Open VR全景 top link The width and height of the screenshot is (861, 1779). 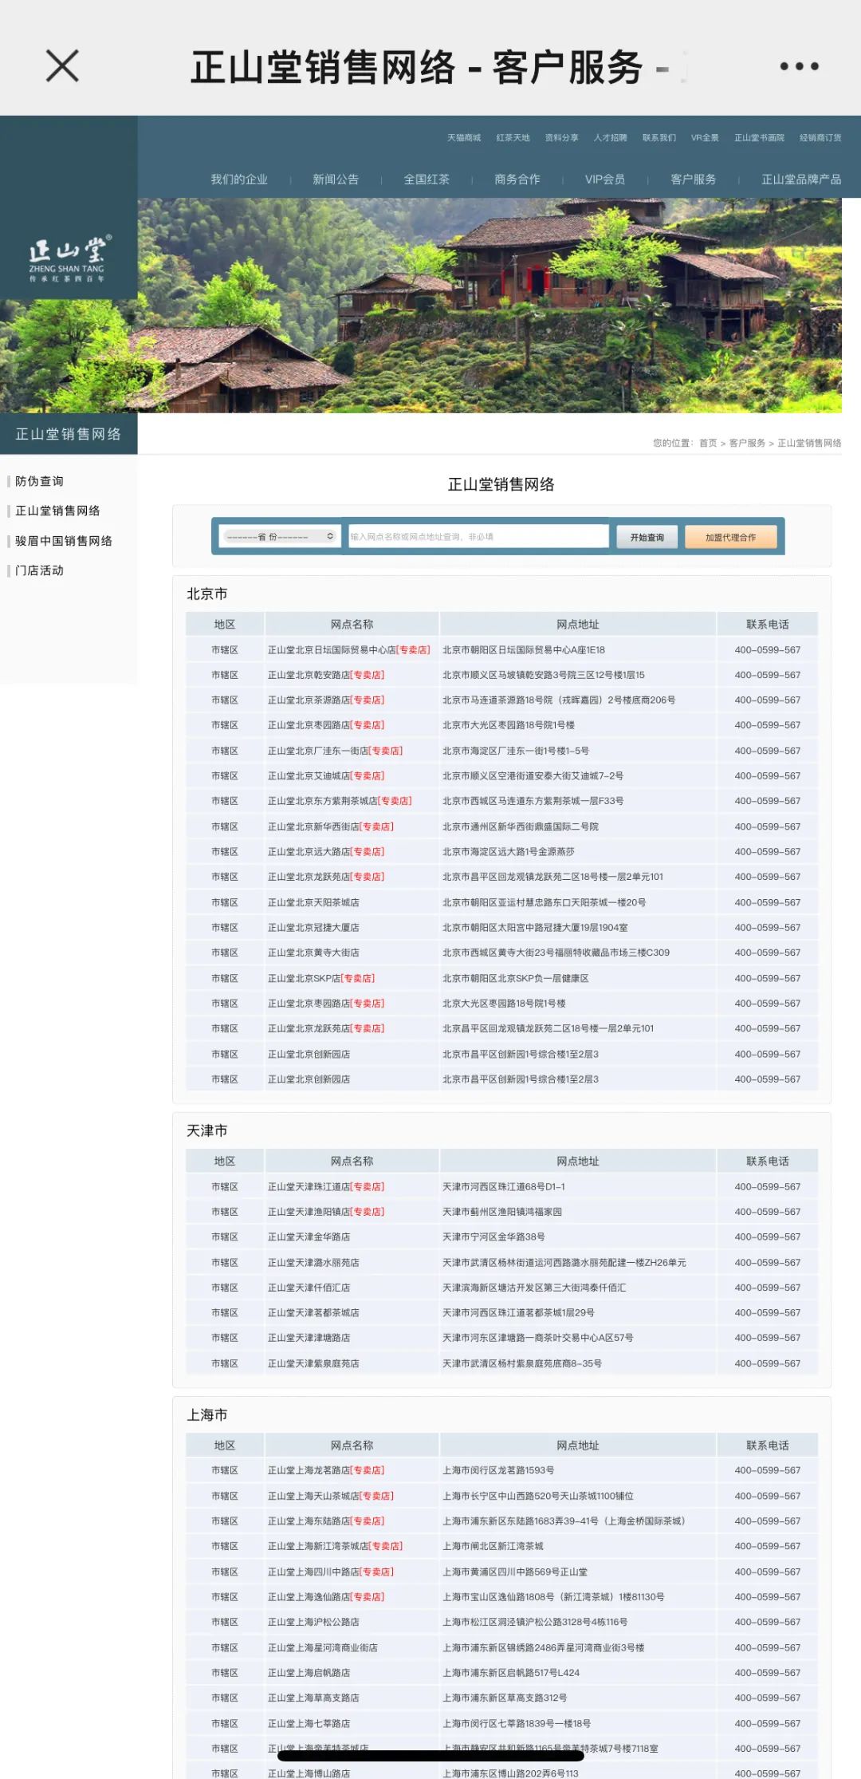705,138
